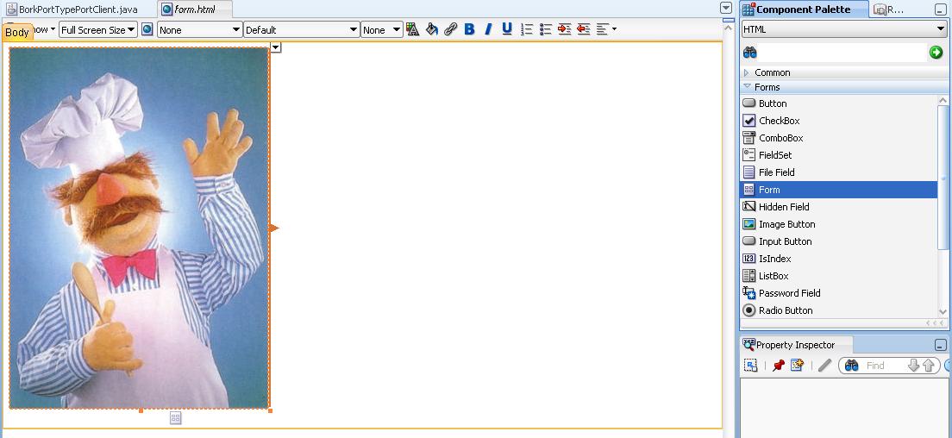Click the indent icon
Viewport: 952px width, 438px height.
point(565,29)
